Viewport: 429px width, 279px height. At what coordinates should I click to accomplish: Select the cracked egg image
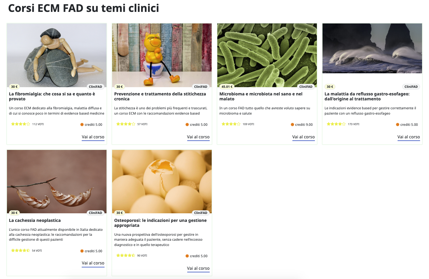(x=162, y=182)
